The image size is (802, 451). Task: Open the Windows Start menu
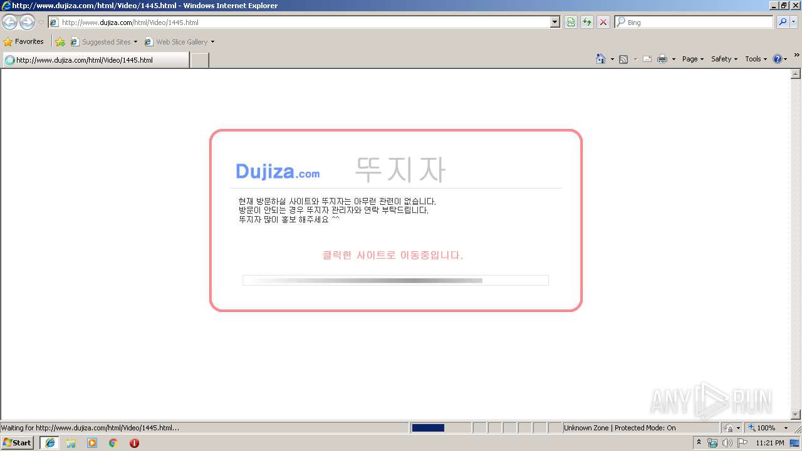coord(18,443)
